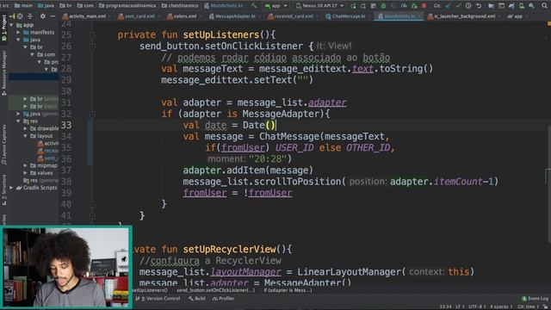Click the Git Update Project blue arrow

[x=448, y=6]
